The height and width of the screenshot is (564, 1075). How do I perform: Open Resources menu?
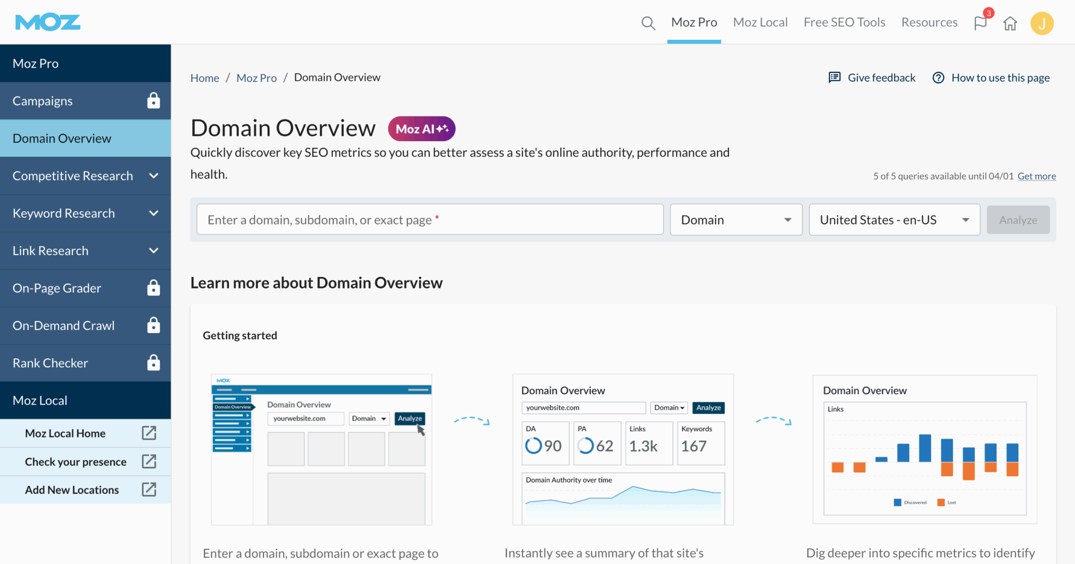pos(929,23)
